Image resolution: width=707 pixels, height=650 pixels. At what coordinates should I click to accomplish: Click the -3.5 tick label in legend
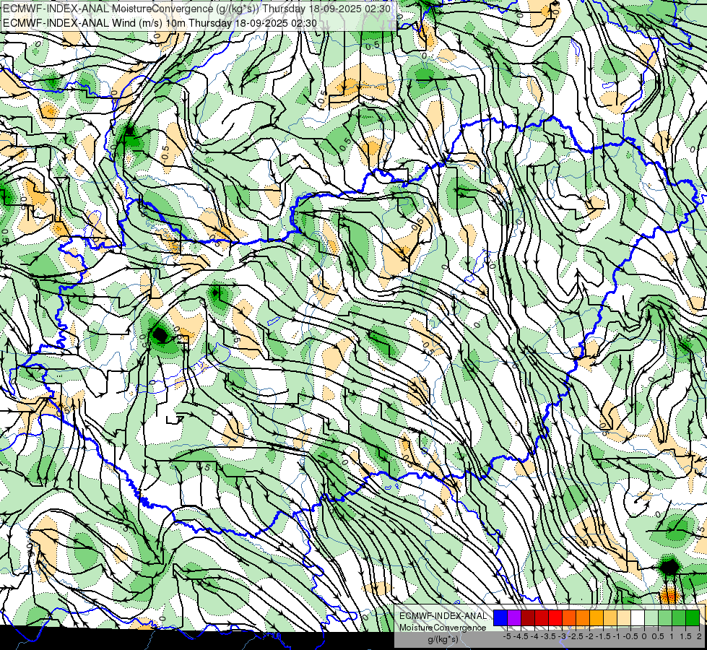point(549,636)
